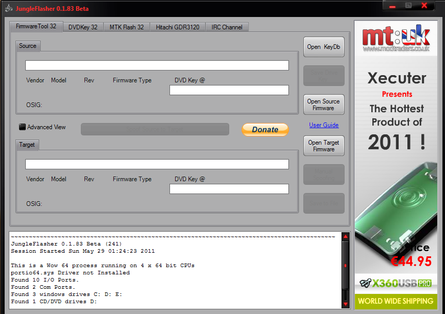Click log line 'Session Started Sun May 29'

tap(83, 251)
